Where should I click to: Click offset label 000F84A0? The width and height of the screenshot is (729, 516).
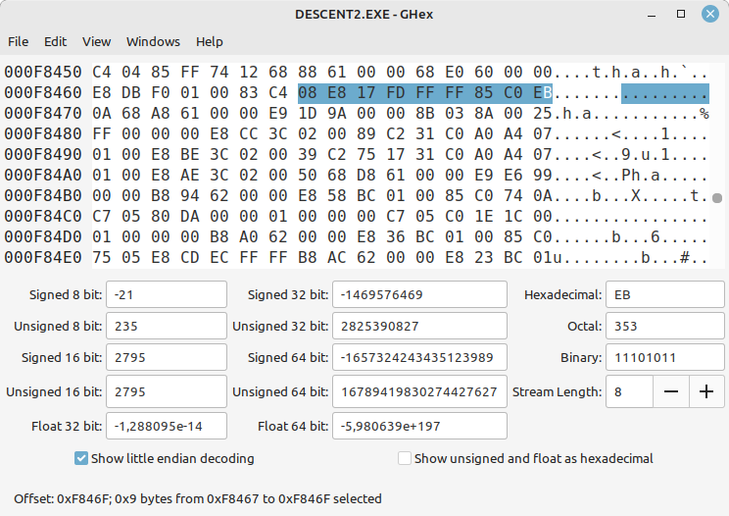[x=43, y=175]
